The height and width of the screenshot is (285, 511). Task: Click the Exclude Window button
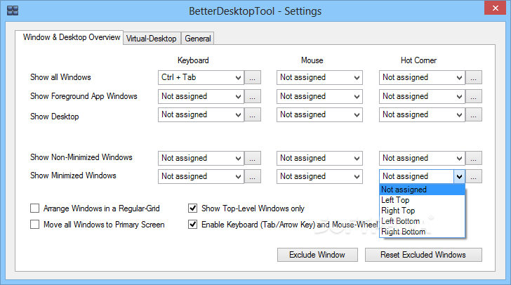[317, 255]
